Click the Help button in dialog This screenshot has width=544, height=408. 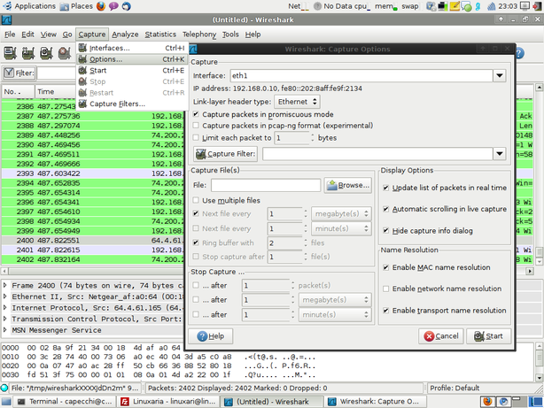coord(211,336)
